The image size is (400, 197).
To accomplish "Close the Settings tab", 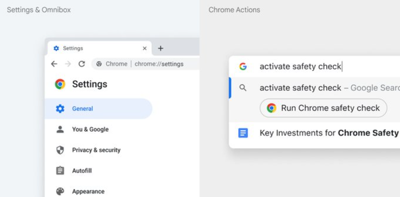I will click(144, 49).
